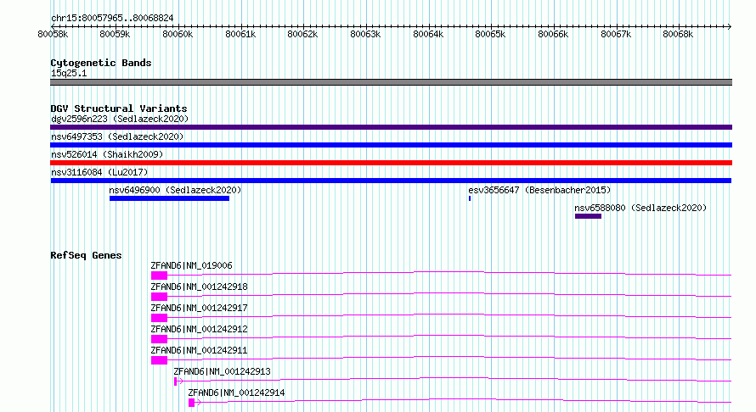The width and height of the screenshot is (756, 412).
Task: Click the 80064k ruler tick label
Action: [x=428, y=34]
